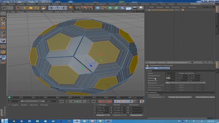
Task: Toggle visibility dots of the Platonic object
Action: click(x=178, y=10)
